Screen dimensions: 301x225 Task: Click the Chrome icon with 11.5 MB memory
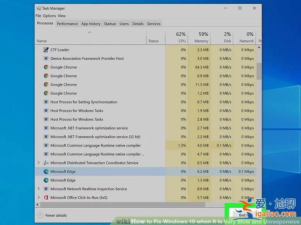46,84
